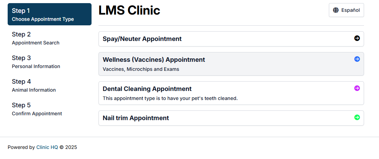Go to Step 2 Appointment Search
This screenshot has height=159, width=379.
coord(35,38)
